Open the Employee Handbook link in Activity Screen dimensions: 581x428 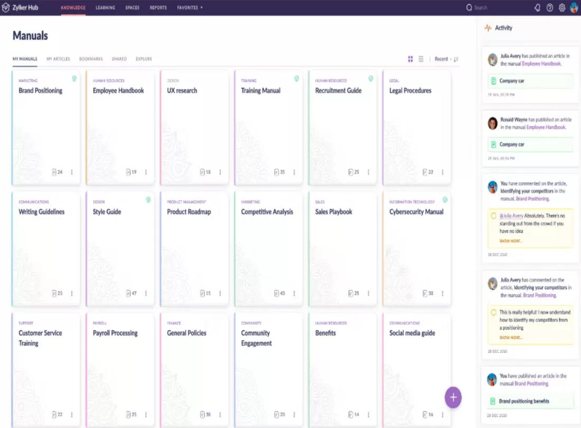click(x=542, y=63)
